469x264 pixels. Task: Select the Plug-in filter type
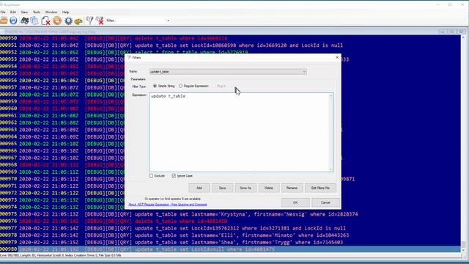click(219, 86)
